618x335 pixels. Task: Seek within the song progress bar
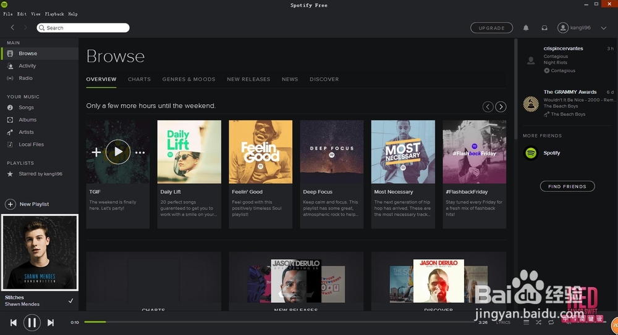click(x=279, y=322)
